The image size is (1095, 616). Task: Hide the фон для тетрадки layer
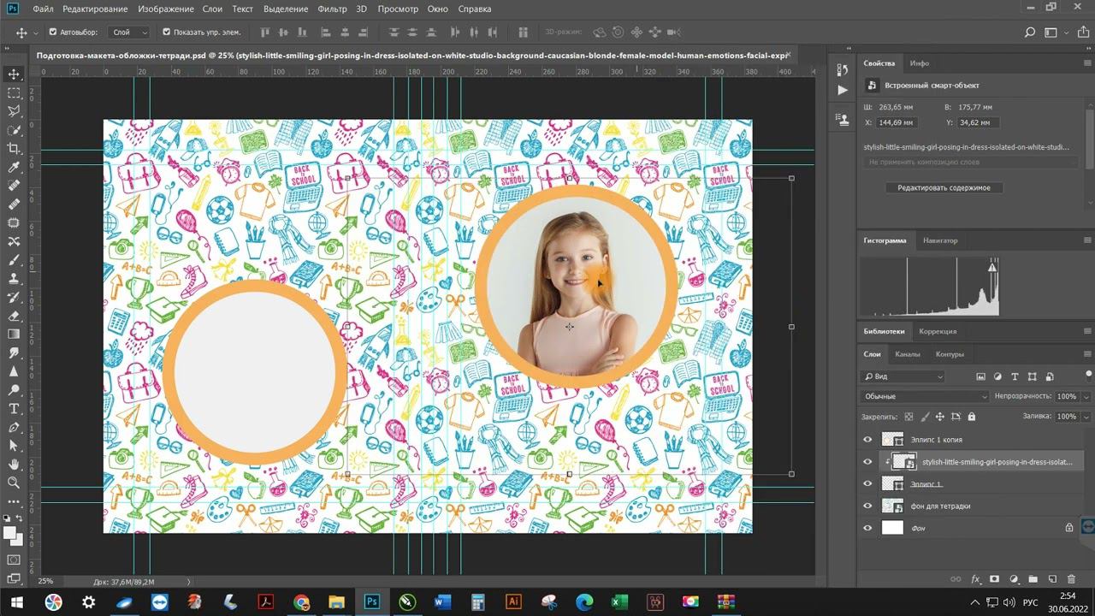point(867,506)
